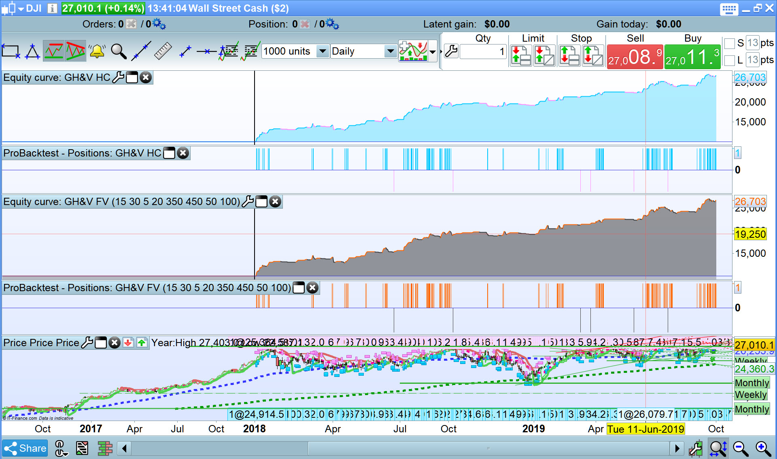
Task: Select the triangle drawing tool
Action: [x=32, y=51]
